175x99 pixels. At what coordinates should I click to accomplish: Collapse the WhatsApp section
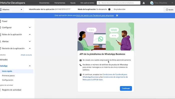pyautogui.click(x=30, y=66)
